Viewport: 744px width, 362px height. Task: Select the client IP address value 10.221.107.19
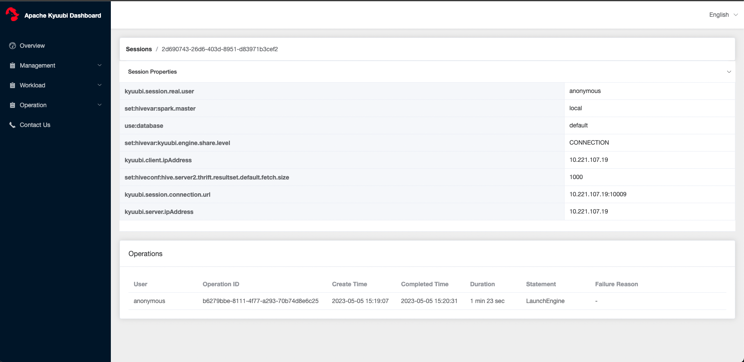coord(589,160)
